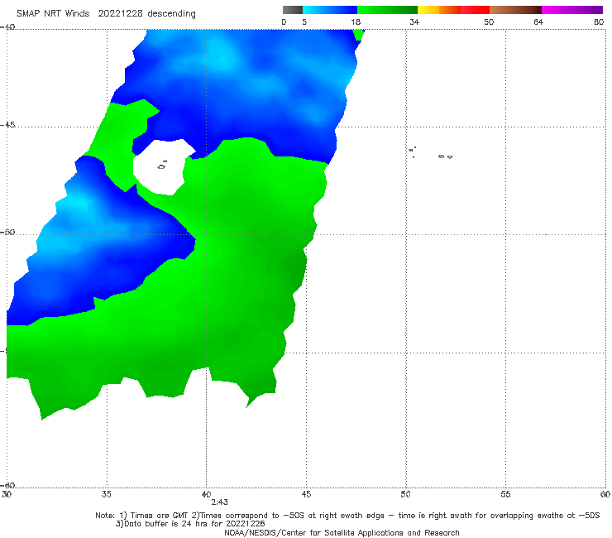Click the island cluster just east of 50 longitude
Screen dimensions: 612x538
click(x=413, y=151)
